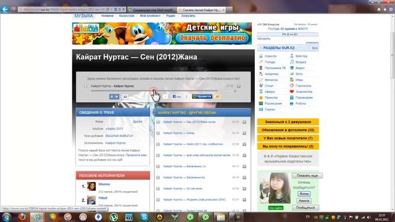The width and height of the screenshot is (395, 222).
Task: Open the Гороскопы section icon
Action: point(292,86)
